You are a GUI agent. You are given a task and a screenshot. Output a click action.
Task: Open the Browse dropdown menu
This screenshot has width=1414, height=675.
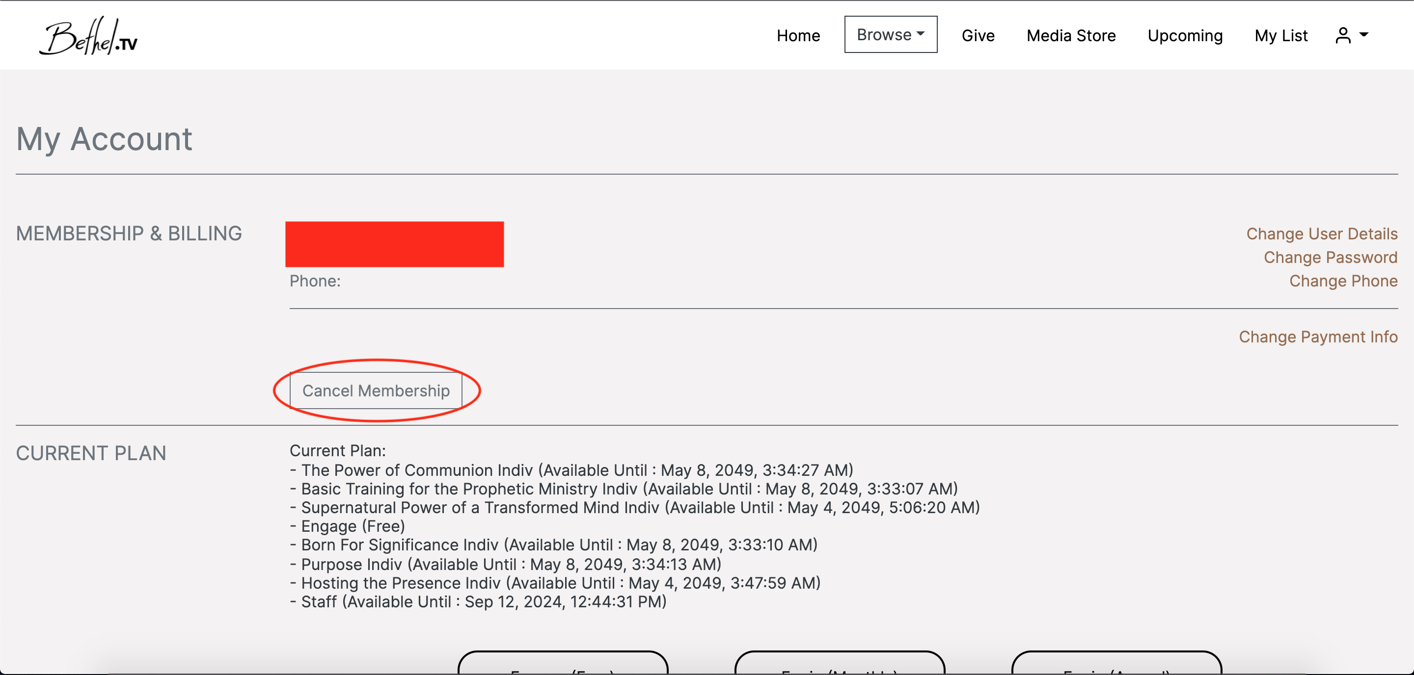tap(890, 34)
